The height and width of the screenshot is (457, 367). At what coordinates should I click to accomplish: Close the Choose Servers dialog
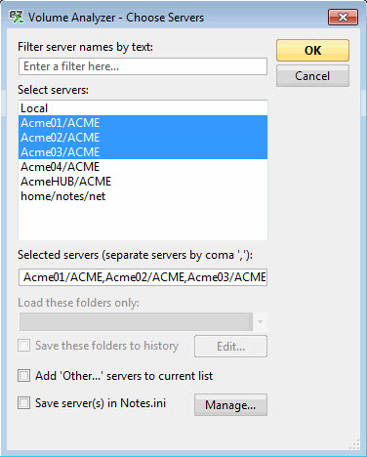pyautogui.click(x=343, y=17)
